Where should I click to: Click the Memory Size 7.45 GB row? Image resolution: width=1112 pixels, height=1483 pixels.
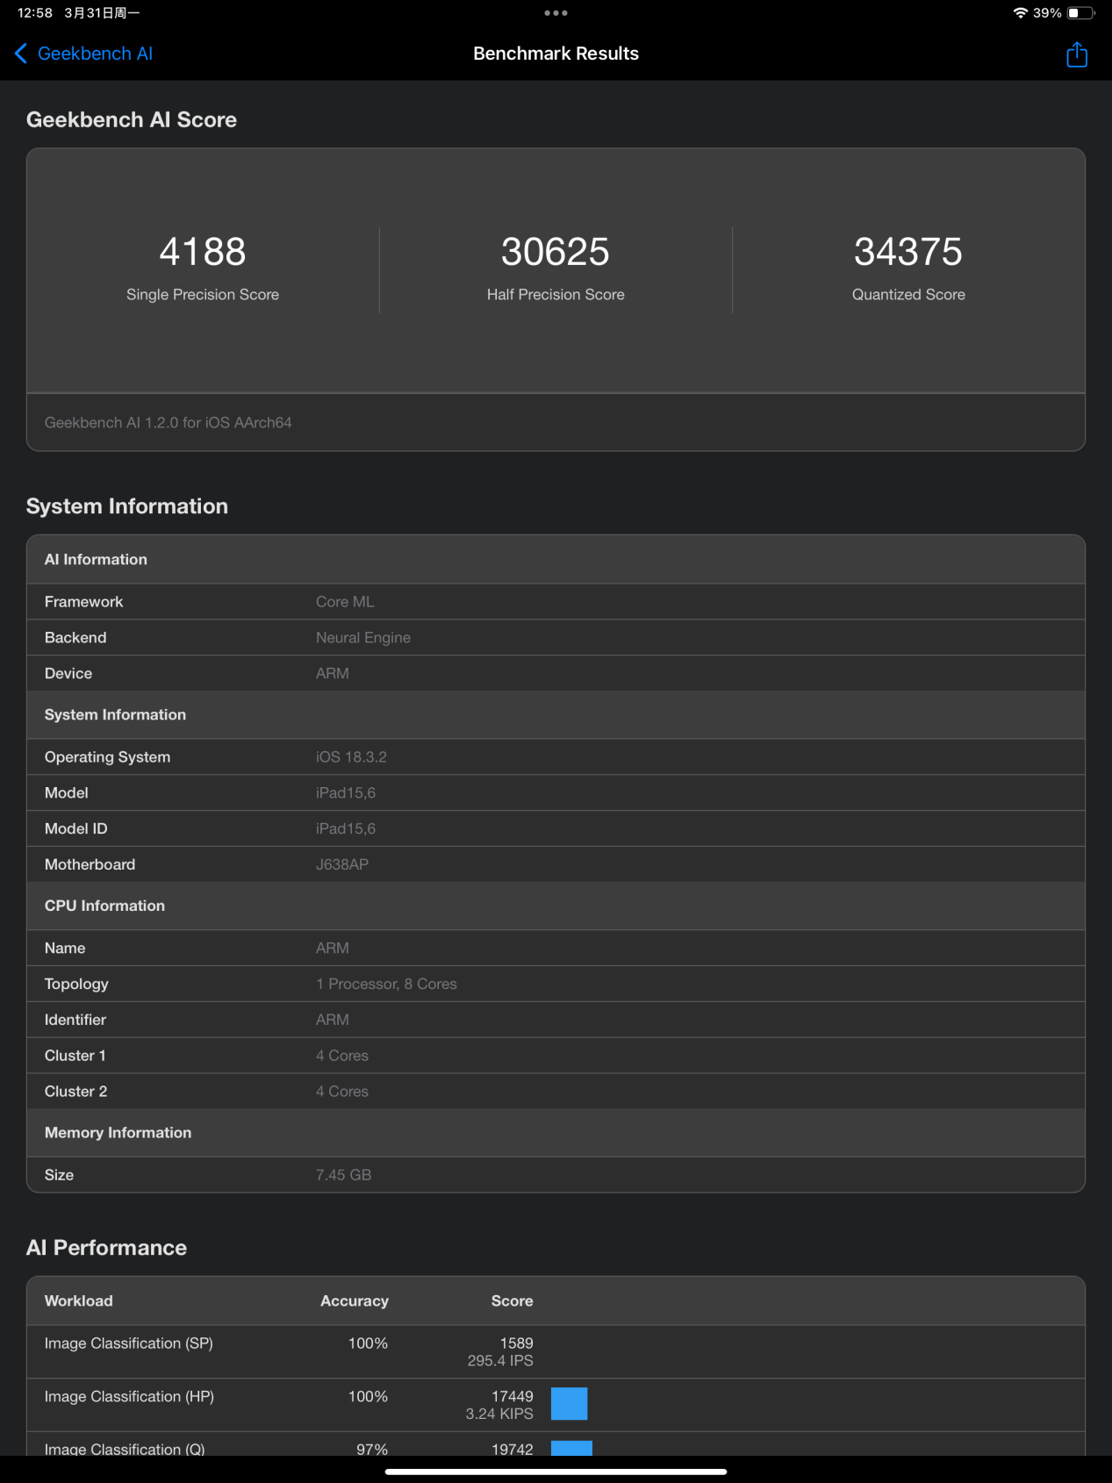[x=556, y=1175]
